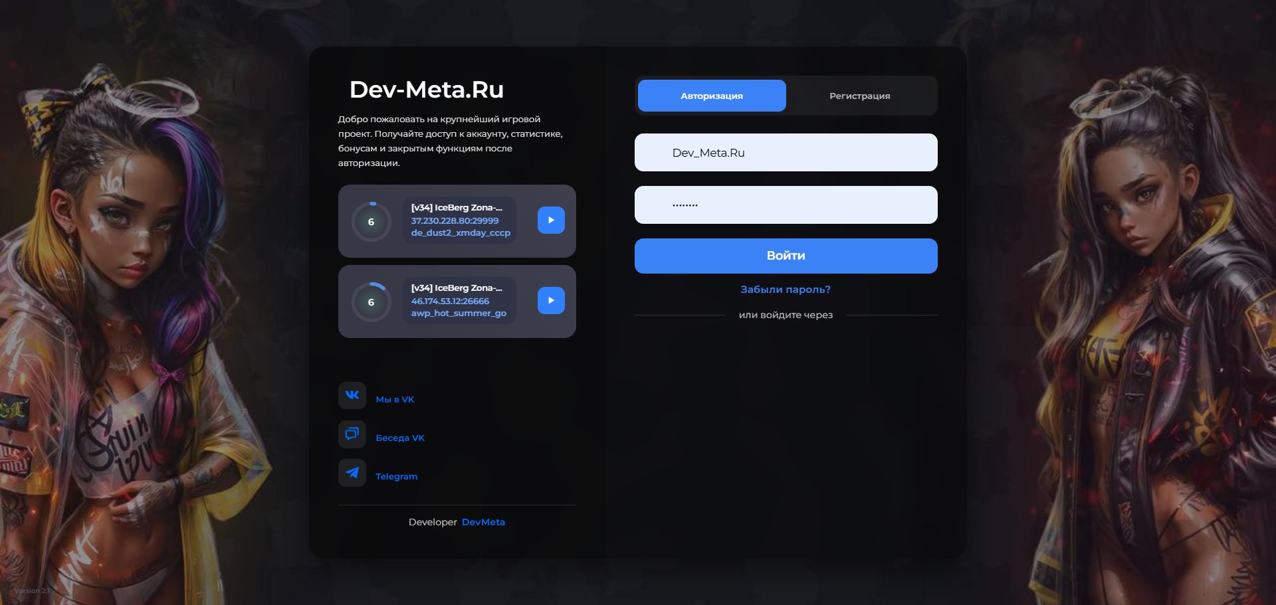
Task: Open the Забыли пароль? link
Action: (786, 290)
